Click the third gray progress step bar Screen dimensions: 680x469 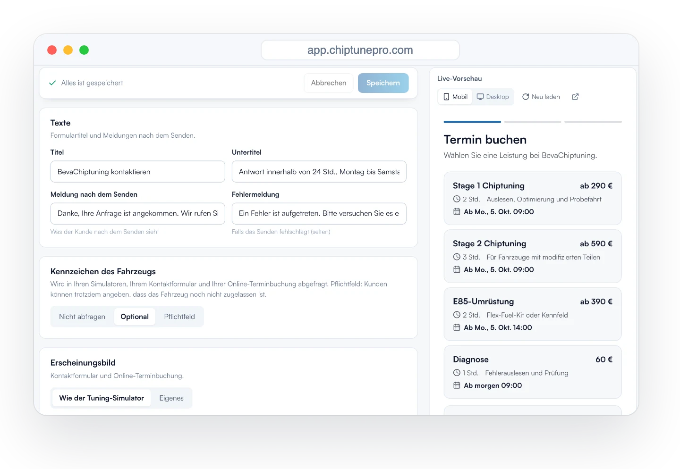point(593,122)
